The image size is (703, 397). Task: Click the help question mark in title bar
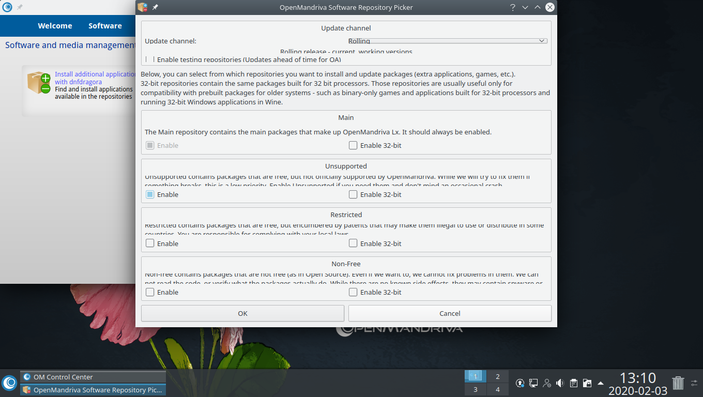point(513,7)
